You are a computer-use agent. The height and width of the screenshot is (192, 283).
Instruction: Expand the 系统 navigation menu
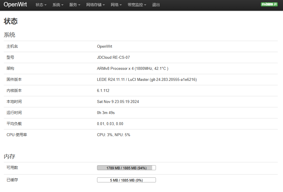click(x=58, y=5)
